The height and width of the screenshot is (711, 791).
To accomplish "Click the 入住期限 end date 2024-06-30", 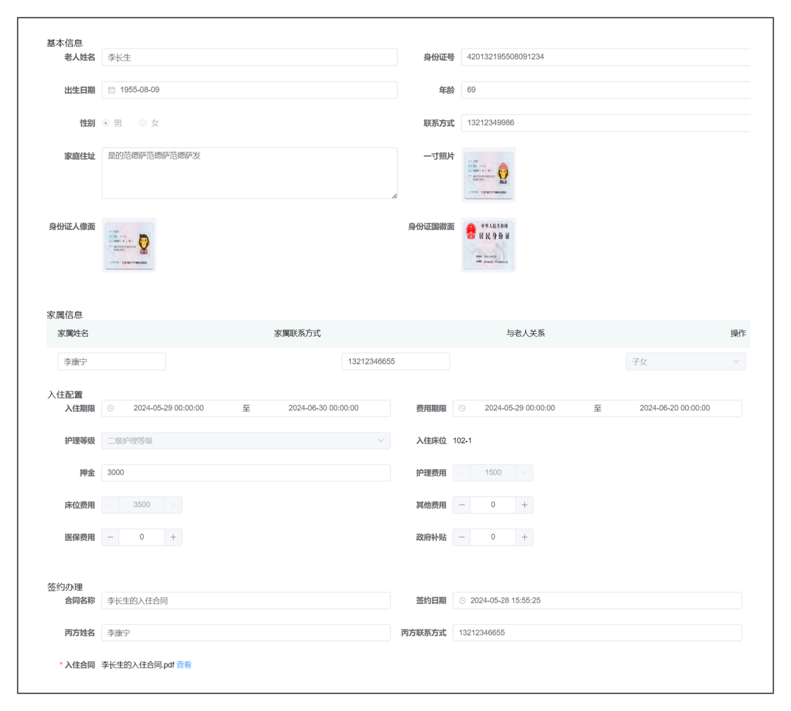I will [x=323, y=408].
